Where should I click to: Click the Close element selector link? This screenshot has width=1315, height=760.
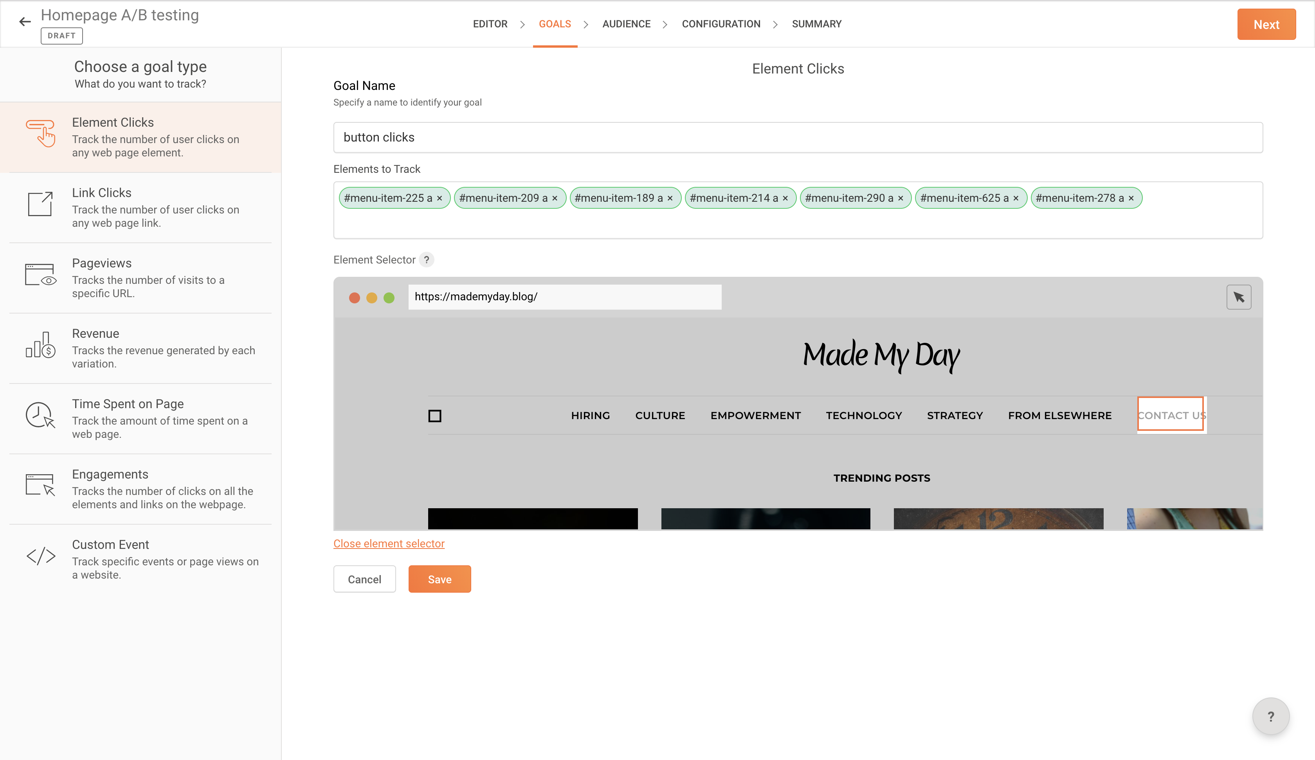[x=389, y=543]
